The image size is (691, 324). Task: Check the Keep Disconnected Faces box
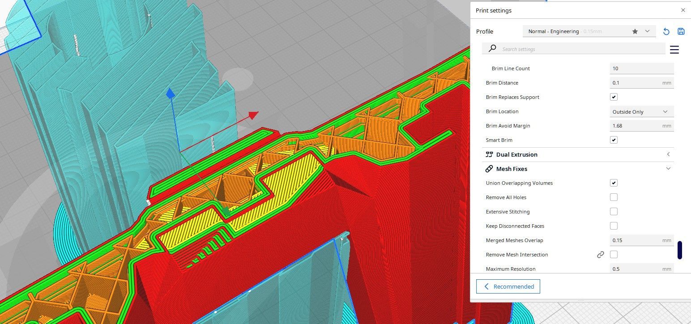614,226
